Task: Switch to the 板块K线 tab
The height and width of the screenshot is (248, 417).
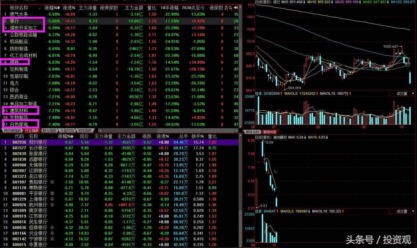Action: click(269, 132)
